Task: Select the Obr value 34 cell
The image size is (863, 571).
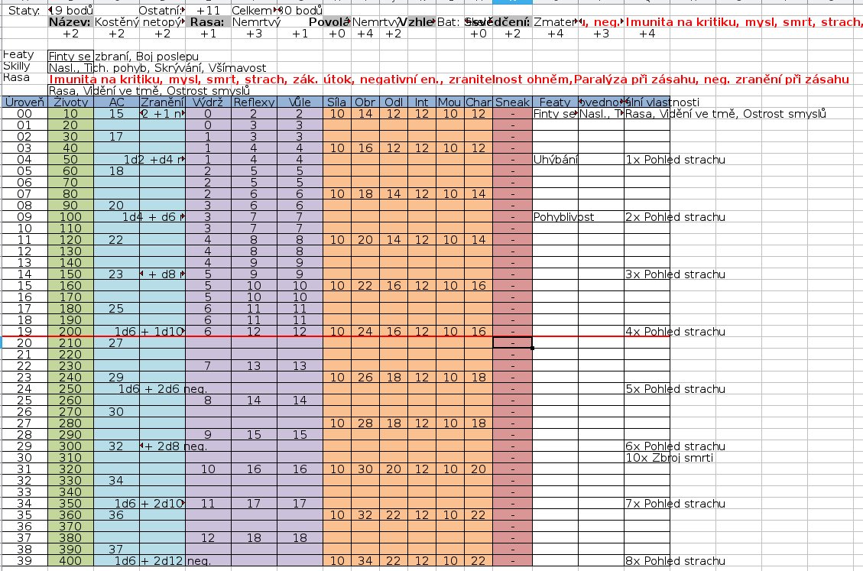Action: [365, 561]
